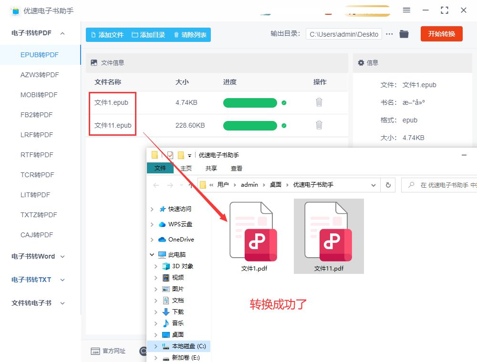Screen dimensions: 477x362
Task: Click 桌面 in the Explorer breadcrumb
Action: (x=276, y=185)
